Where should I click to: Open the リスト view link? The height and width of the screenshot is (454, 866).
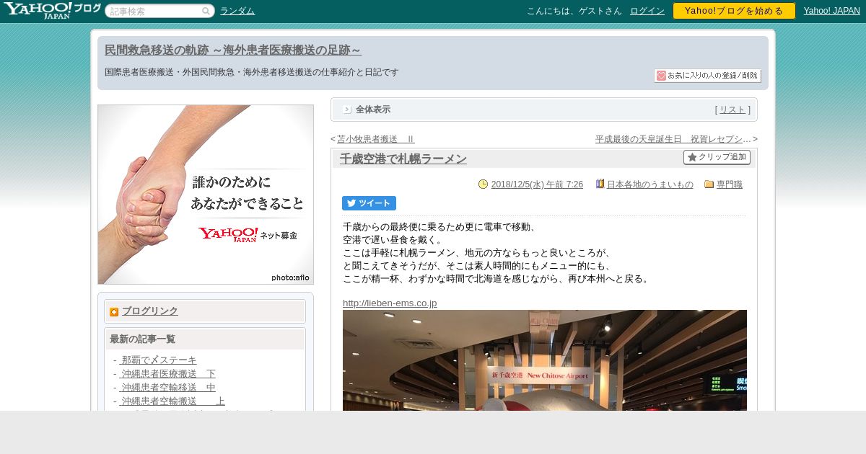tap(732, 110)
